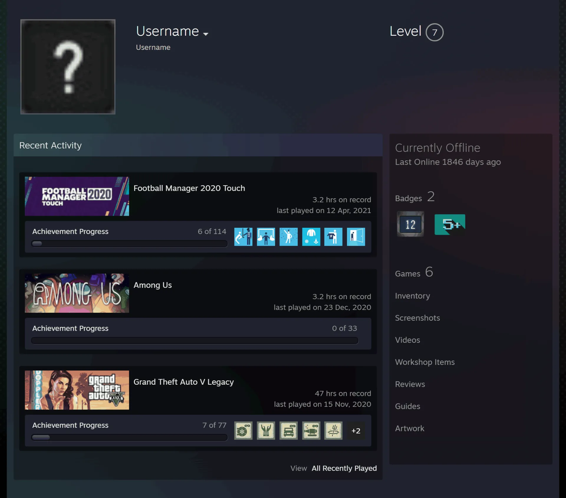Open fifth GTA V achievement icon
The image size is (566, 498).
pyautogui.click(x=333, y=430)
